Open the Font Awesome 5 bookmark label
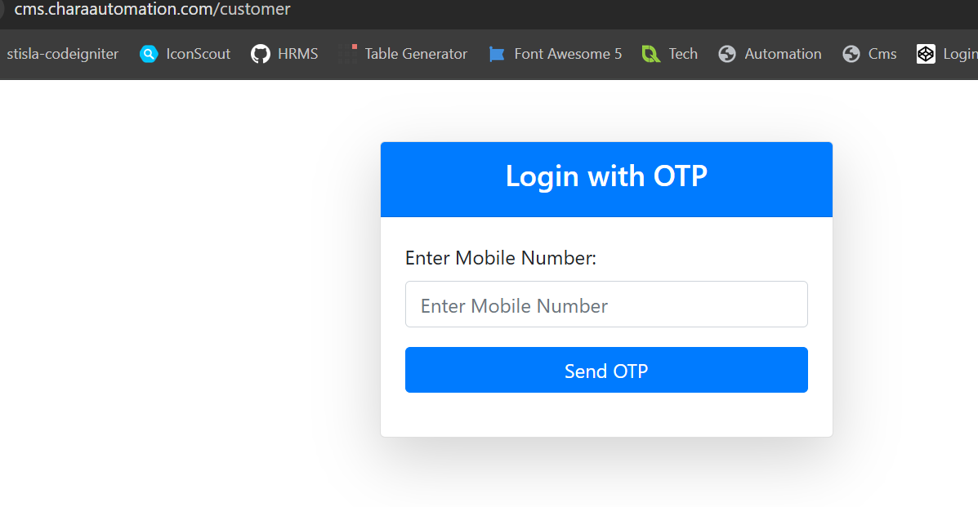978x507 pixels. tap(568, 54)
